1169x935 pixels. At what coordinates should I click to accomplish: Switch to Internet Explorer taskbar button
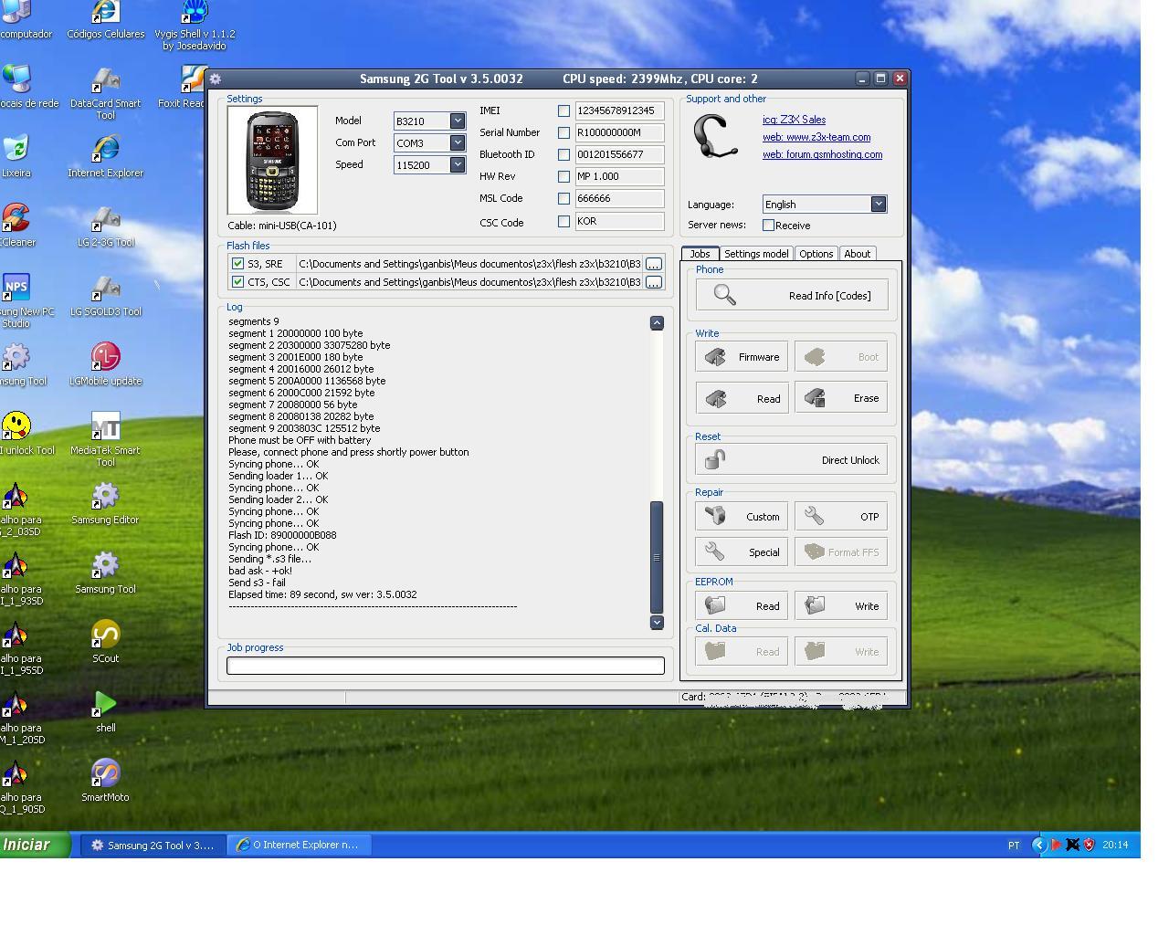tap(298, 845)
